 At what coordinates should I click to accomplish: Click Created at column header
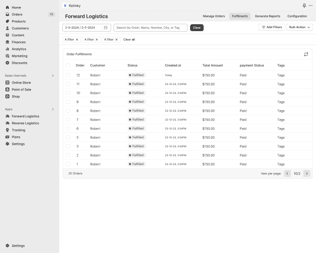point(173,65)
